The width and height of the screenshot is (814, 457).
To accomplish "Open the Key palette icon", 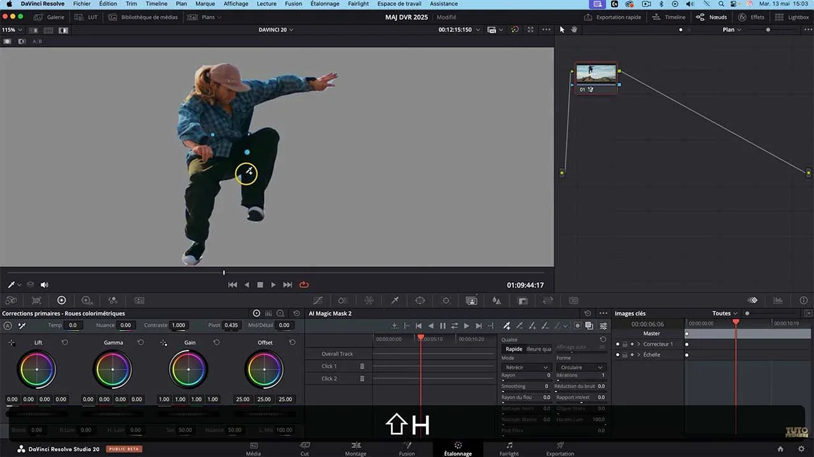I will [523, 300].
